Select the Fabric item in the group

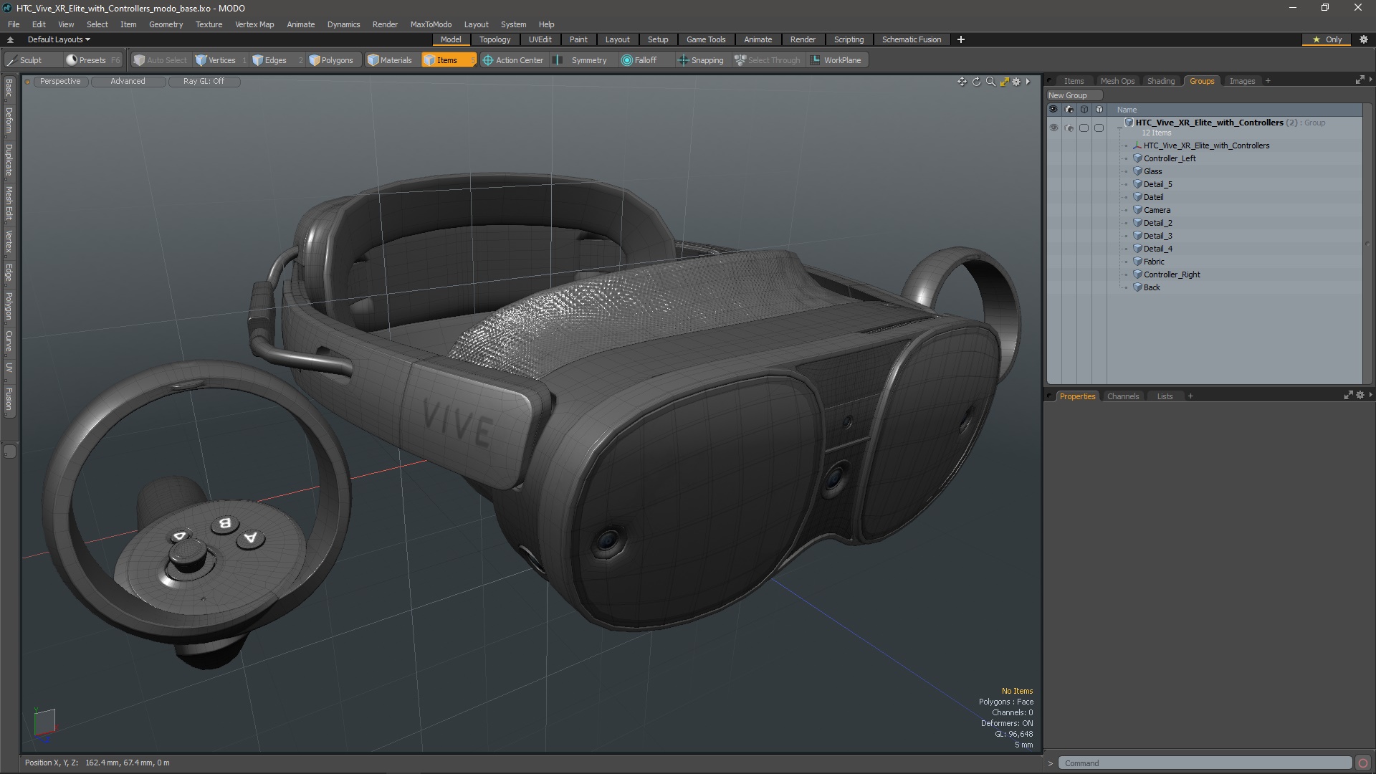tap(1153, 262)
